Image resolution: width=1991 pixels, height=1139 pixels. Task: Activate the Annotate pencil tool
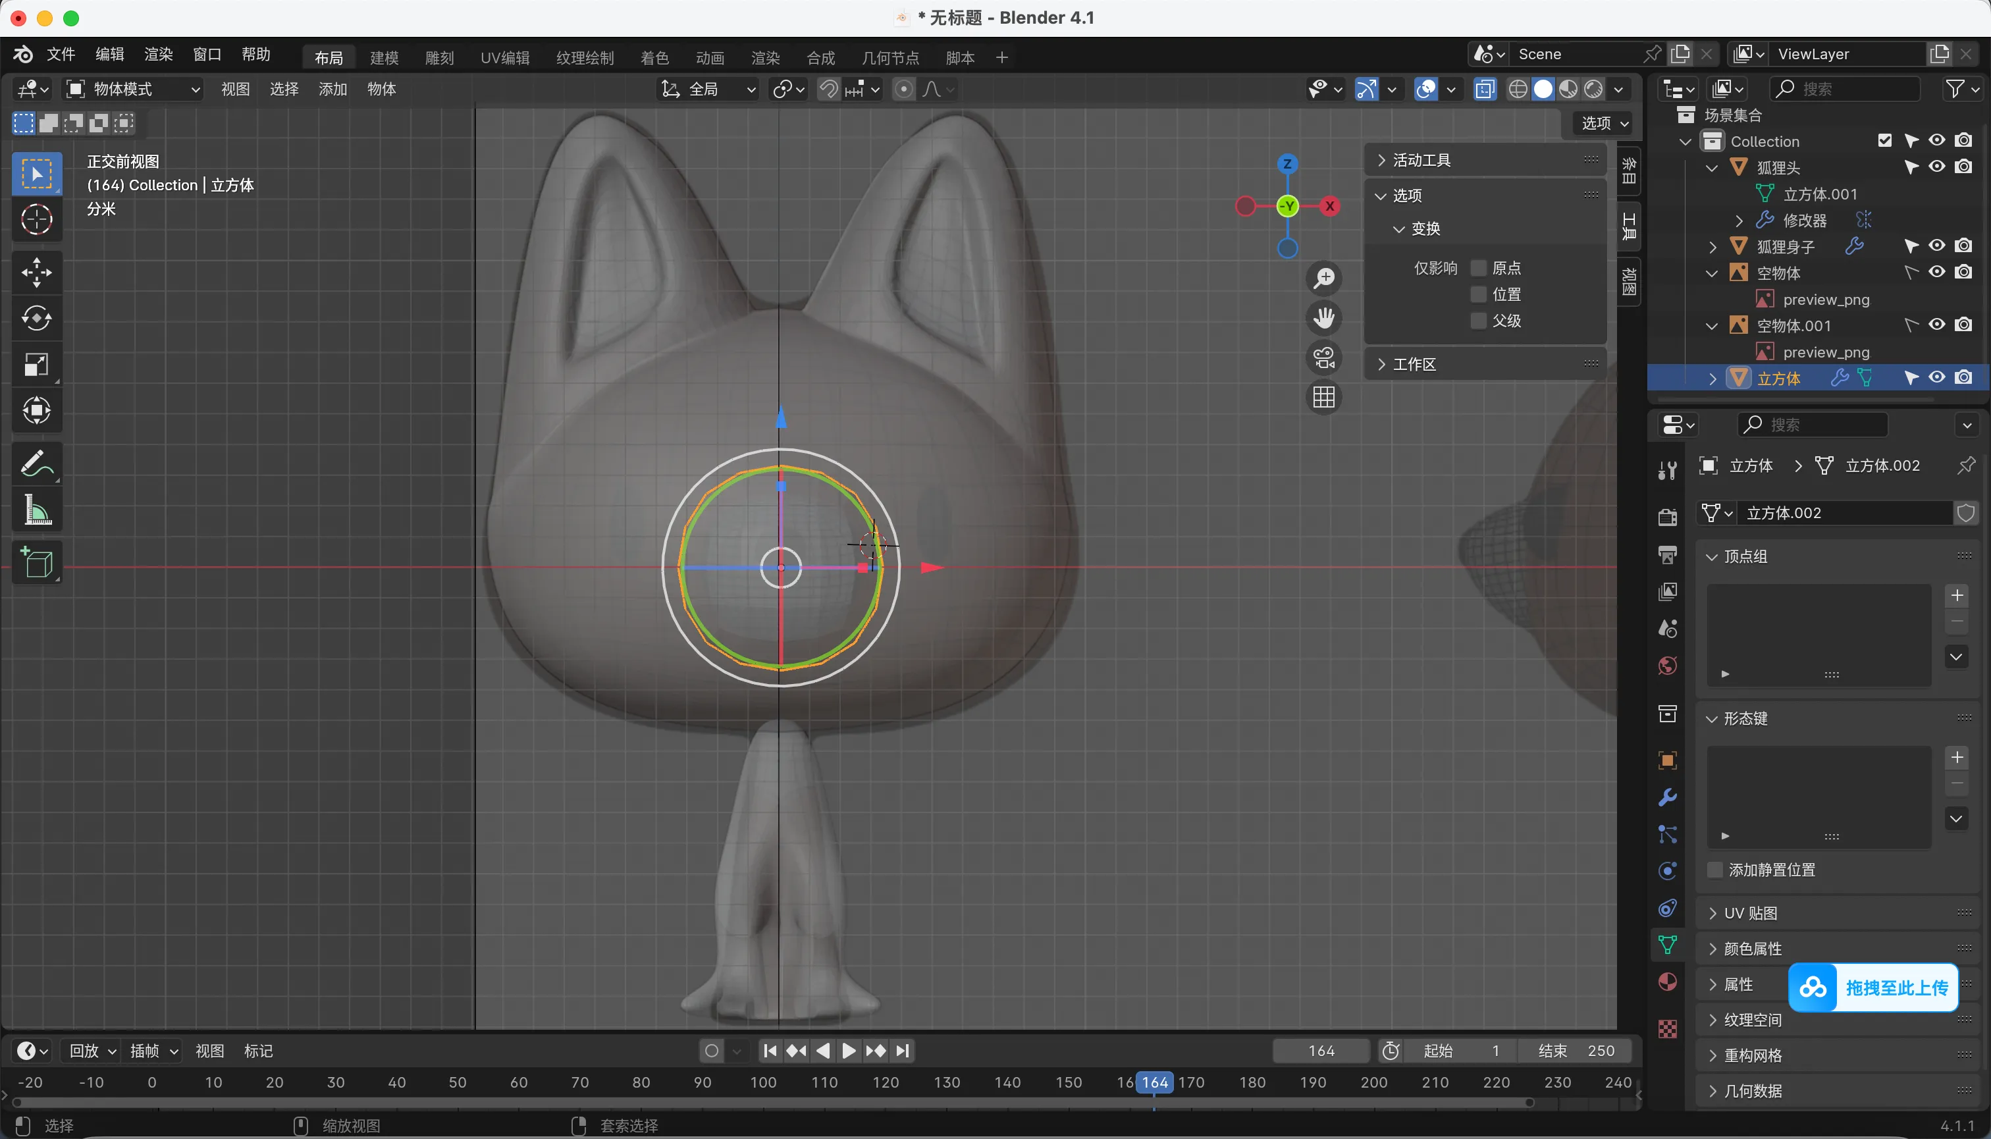[36, 464]
